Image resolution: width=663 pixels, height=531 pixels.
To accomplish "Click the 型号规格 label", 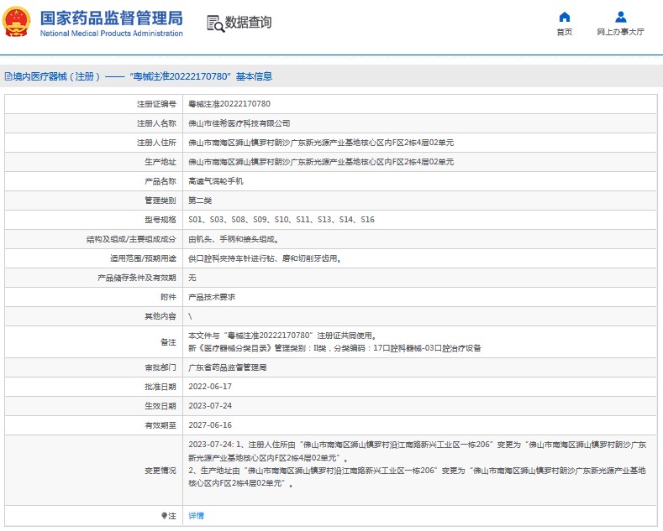I will (x=160, y=220).
